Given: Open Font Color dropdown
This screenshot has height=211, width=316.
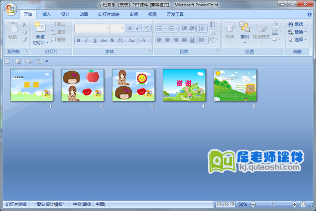Looking at the screenshot, I should (x=145, y=40).
